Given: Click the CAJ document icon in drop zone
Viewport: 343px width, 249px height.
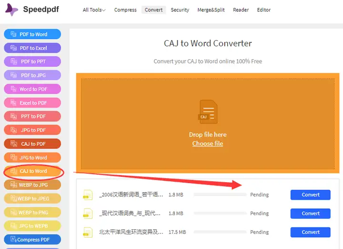Looking at the screenshot, I should point(208,112).
